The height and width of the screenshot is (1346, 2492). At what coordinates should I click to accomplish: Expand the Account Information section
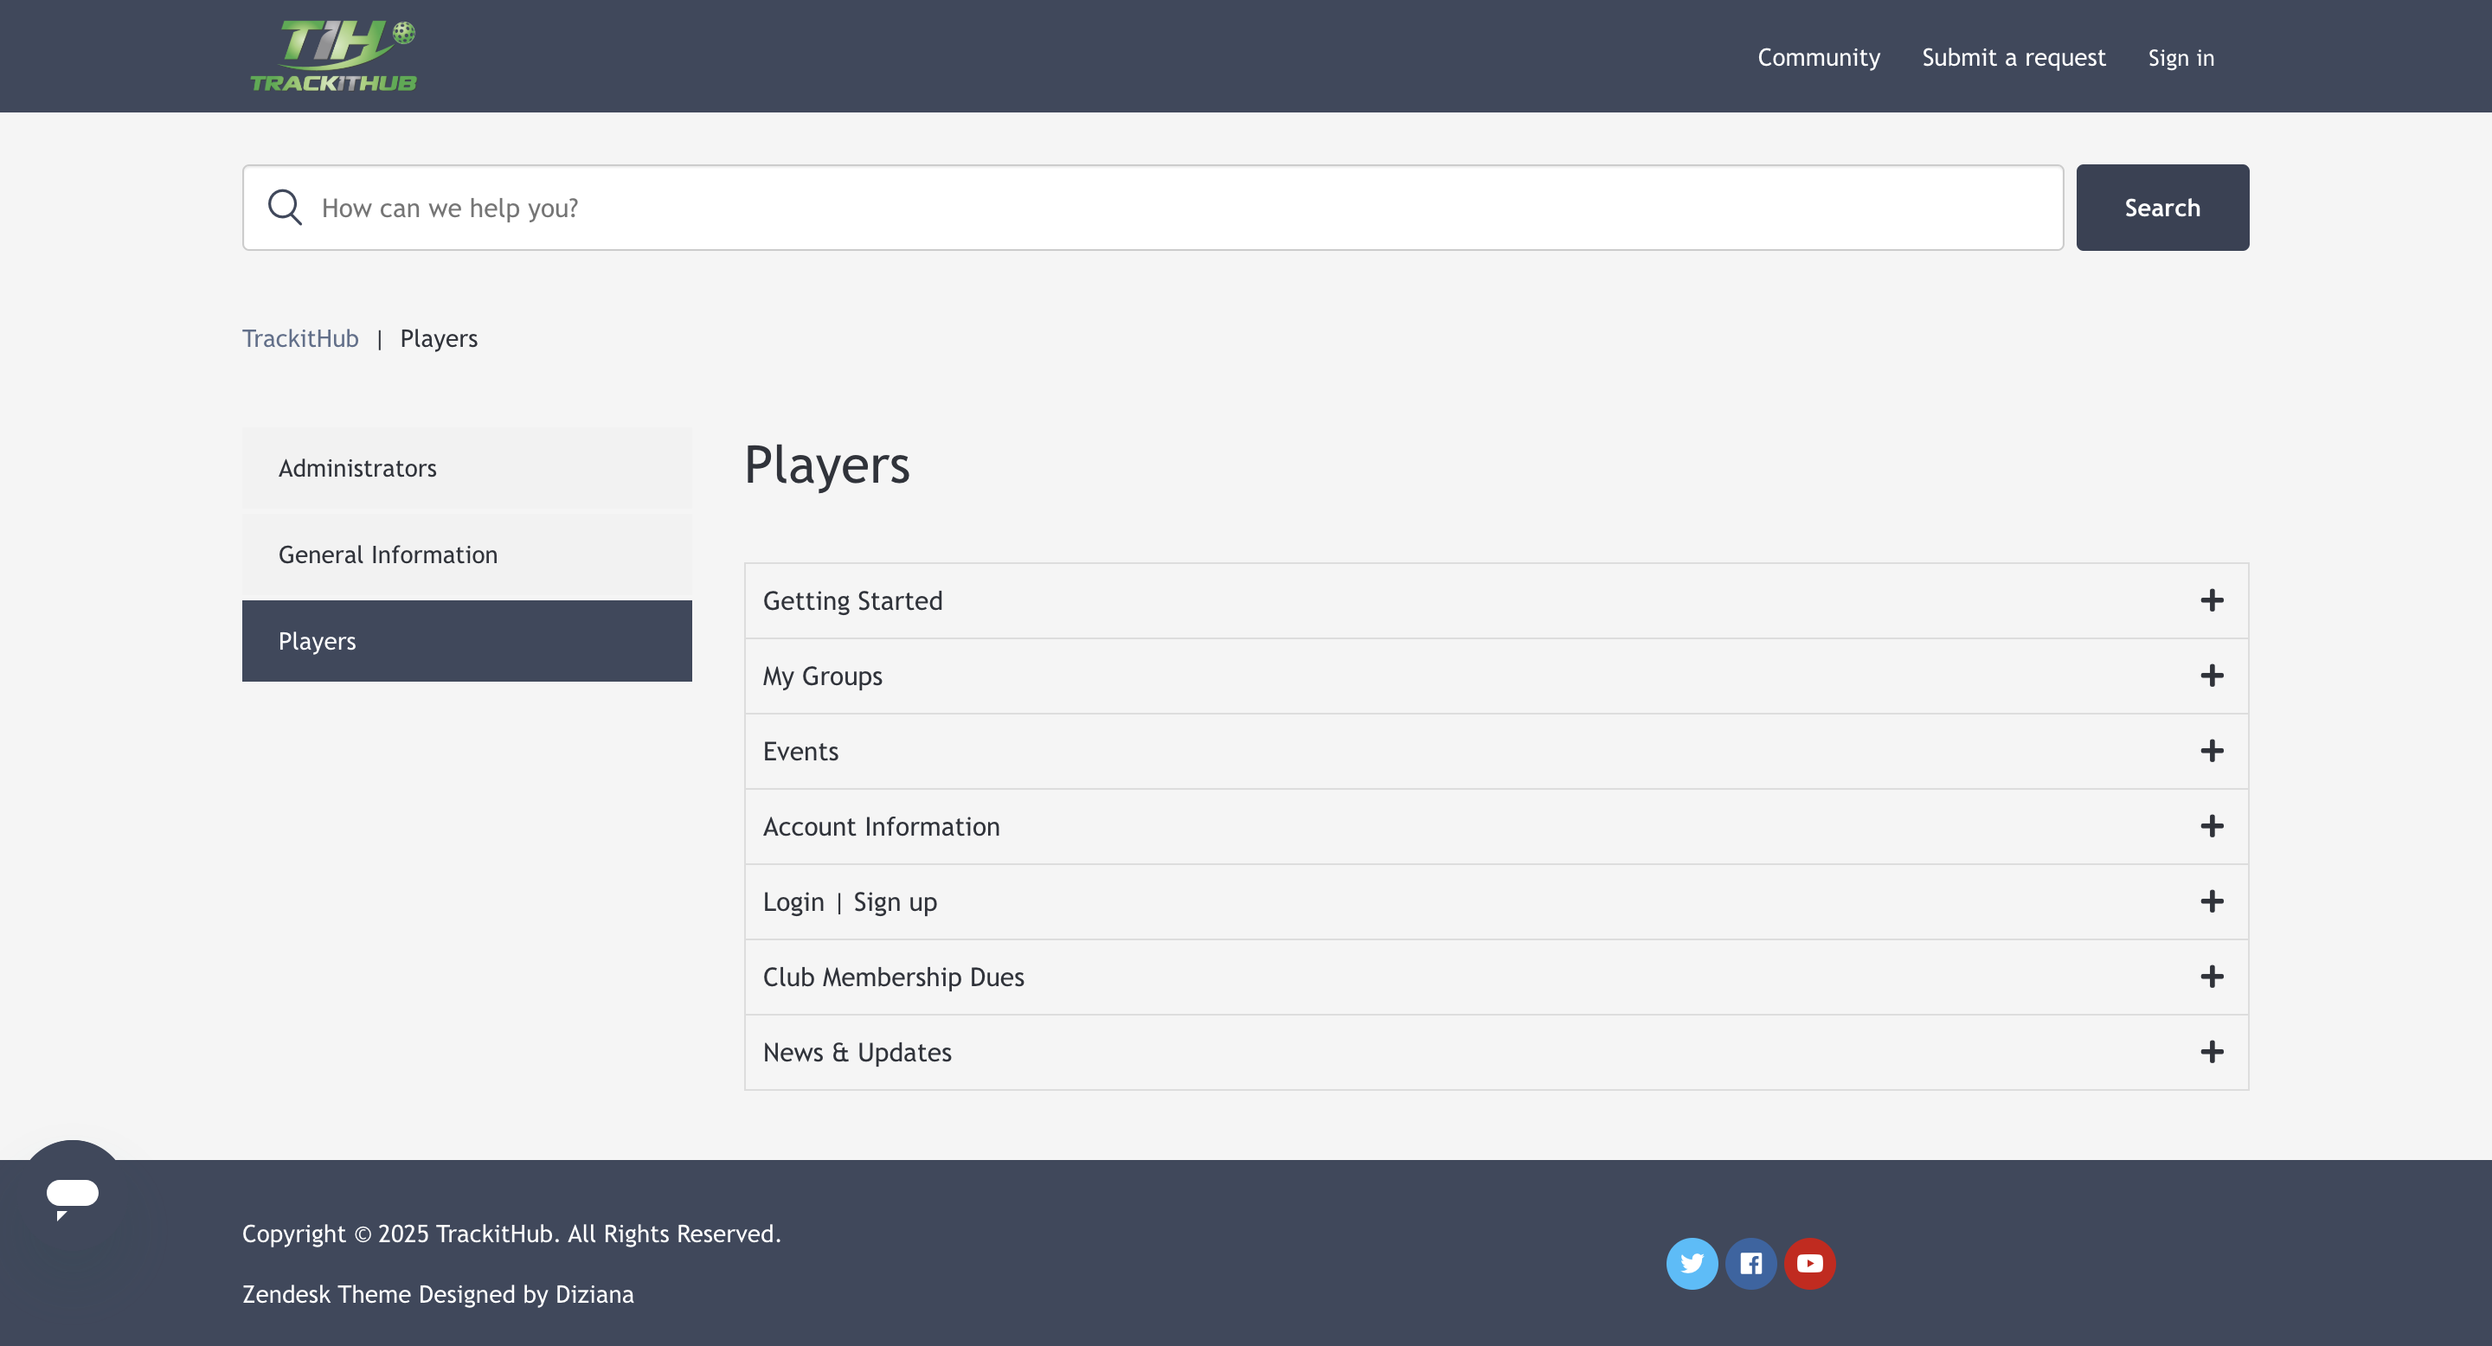[1495, 827]
